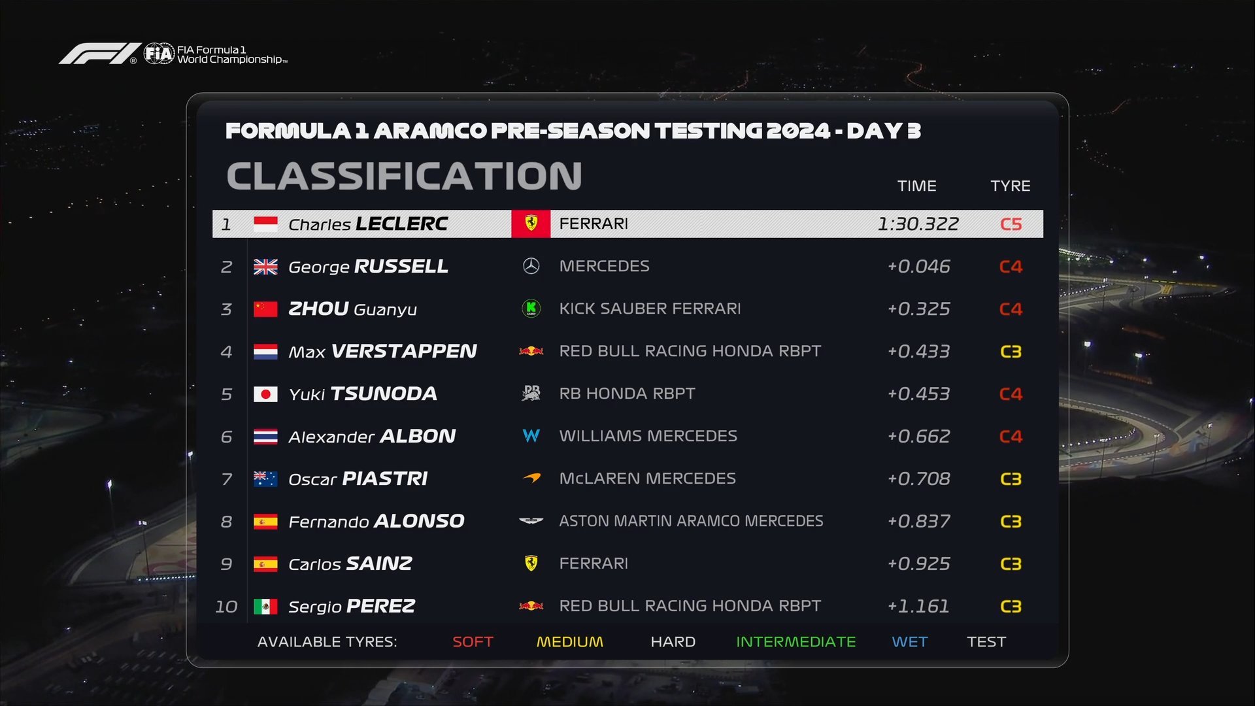Viewport: 1255px width, 706px height.
Task: Select the SOFT tyre label
Action: coord(473,642)
